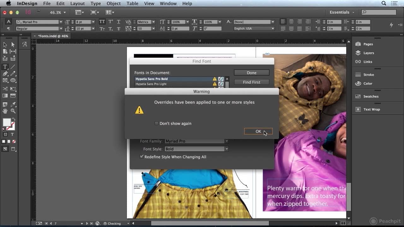Open the Links panel
This screenshot has height=227, width=404.
[x=368, y=62]
